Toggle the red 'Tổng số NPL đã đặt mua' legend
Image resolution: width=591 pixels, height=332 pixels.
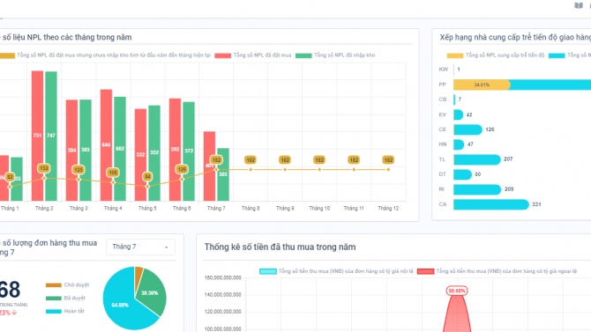[x=253, y=55]
